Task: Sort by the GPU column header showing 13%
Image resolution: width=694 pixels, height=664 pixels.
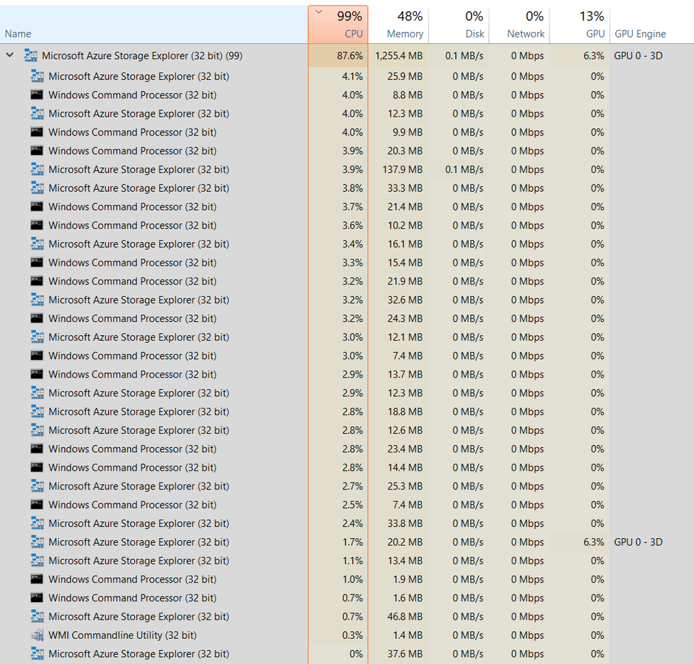Action: point(580,25)
